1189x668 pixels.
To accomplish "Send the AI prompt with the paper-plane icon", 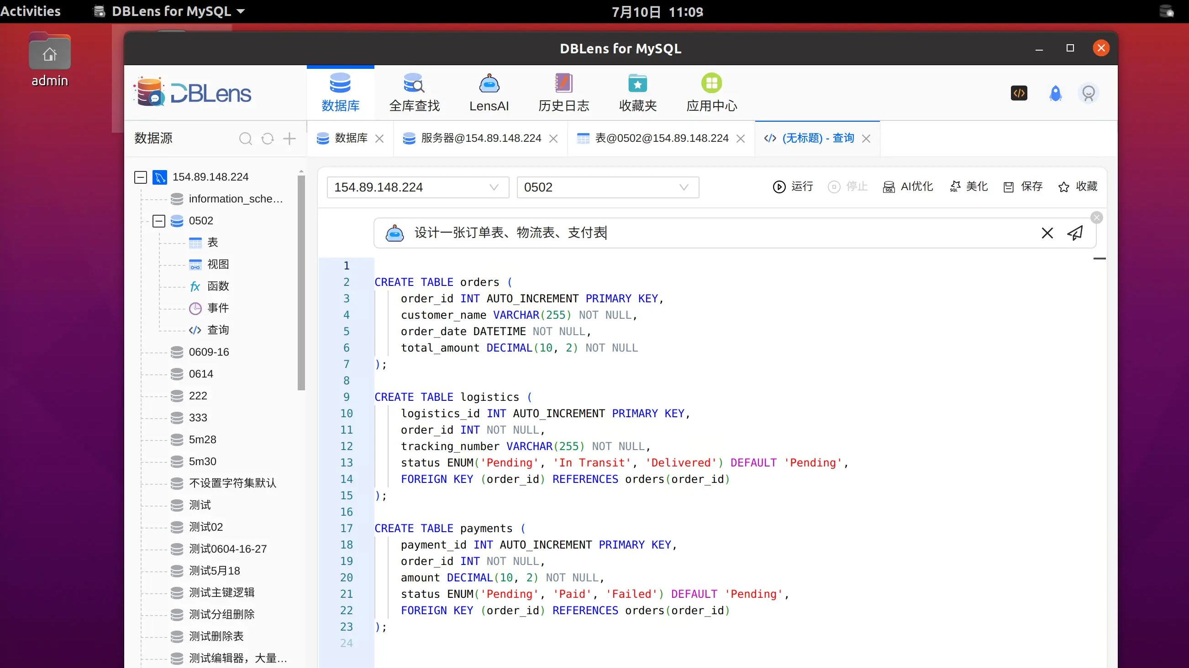I will [1075, 233].
